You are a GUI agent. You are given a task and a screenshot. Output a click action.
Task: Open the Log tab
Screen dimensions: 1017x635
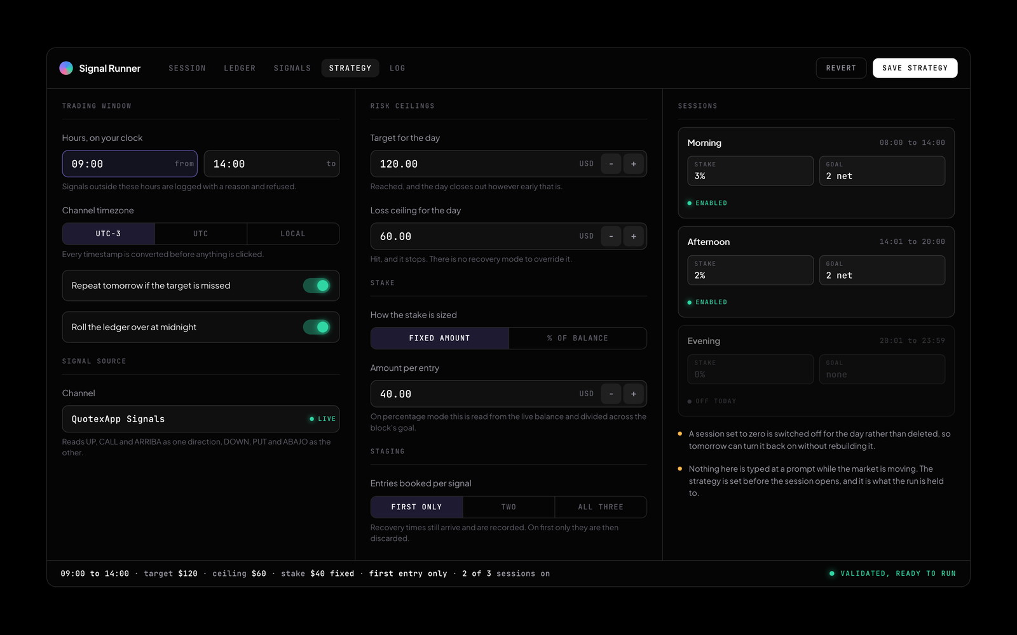(397, 68)
